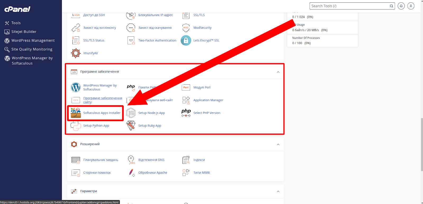Open the Відстеження DNS icon
This screenshot has height=204, width=423.
tap(131, 160)
